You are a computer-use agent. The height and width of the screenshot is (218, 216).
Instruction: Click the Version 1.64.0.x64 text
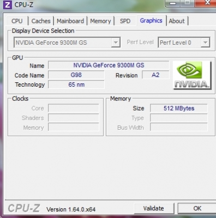[71, 209]
